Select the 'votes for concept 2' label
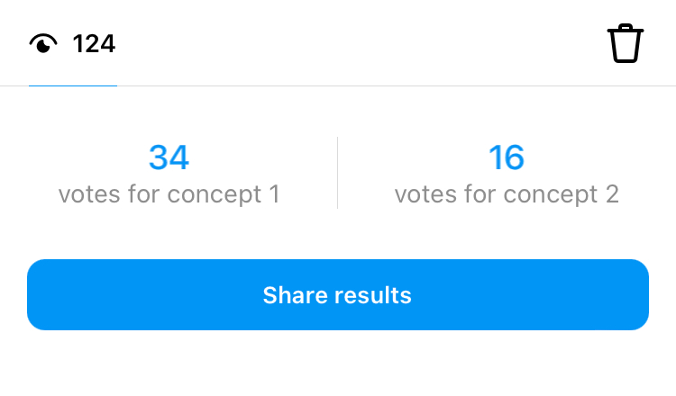 click(x=507, y=194)
